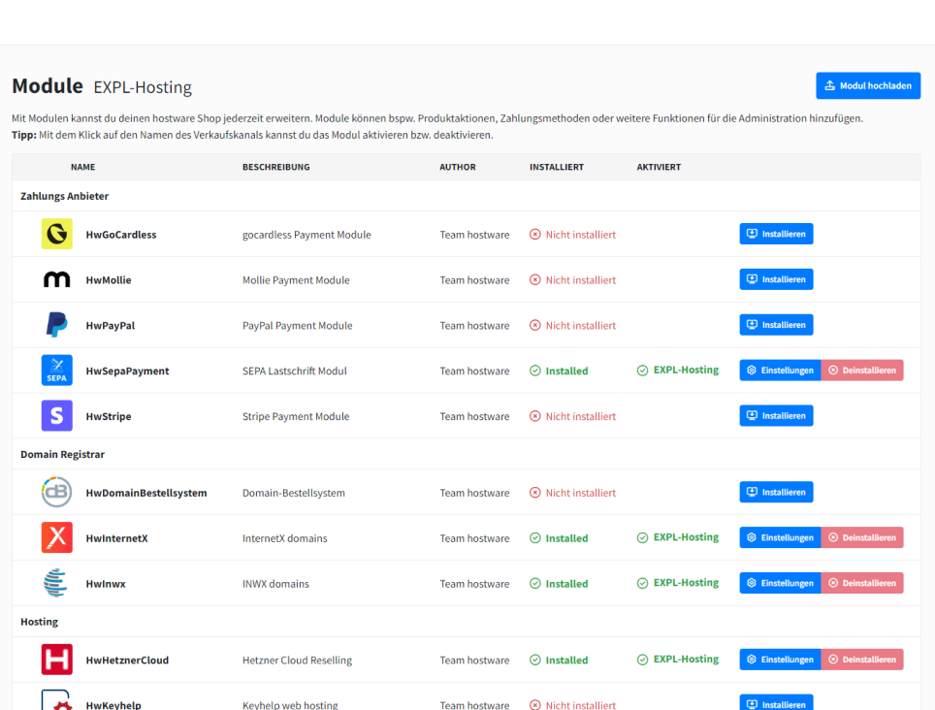This screenshot has height=710, width=935.
Task: Click the HwInwx globe logo
Action: pyautogui.click(x=55, y=582)
